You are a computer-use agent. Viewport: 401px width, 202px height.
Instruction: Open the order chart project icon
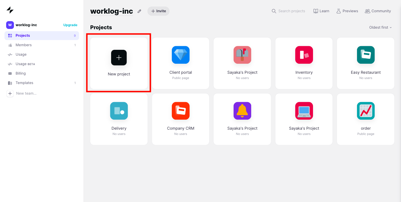pos(366,111)
